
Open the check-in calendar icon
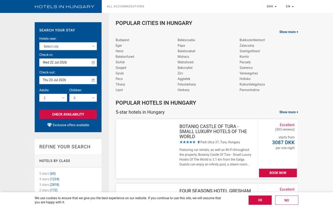click(x=93, y=62)
